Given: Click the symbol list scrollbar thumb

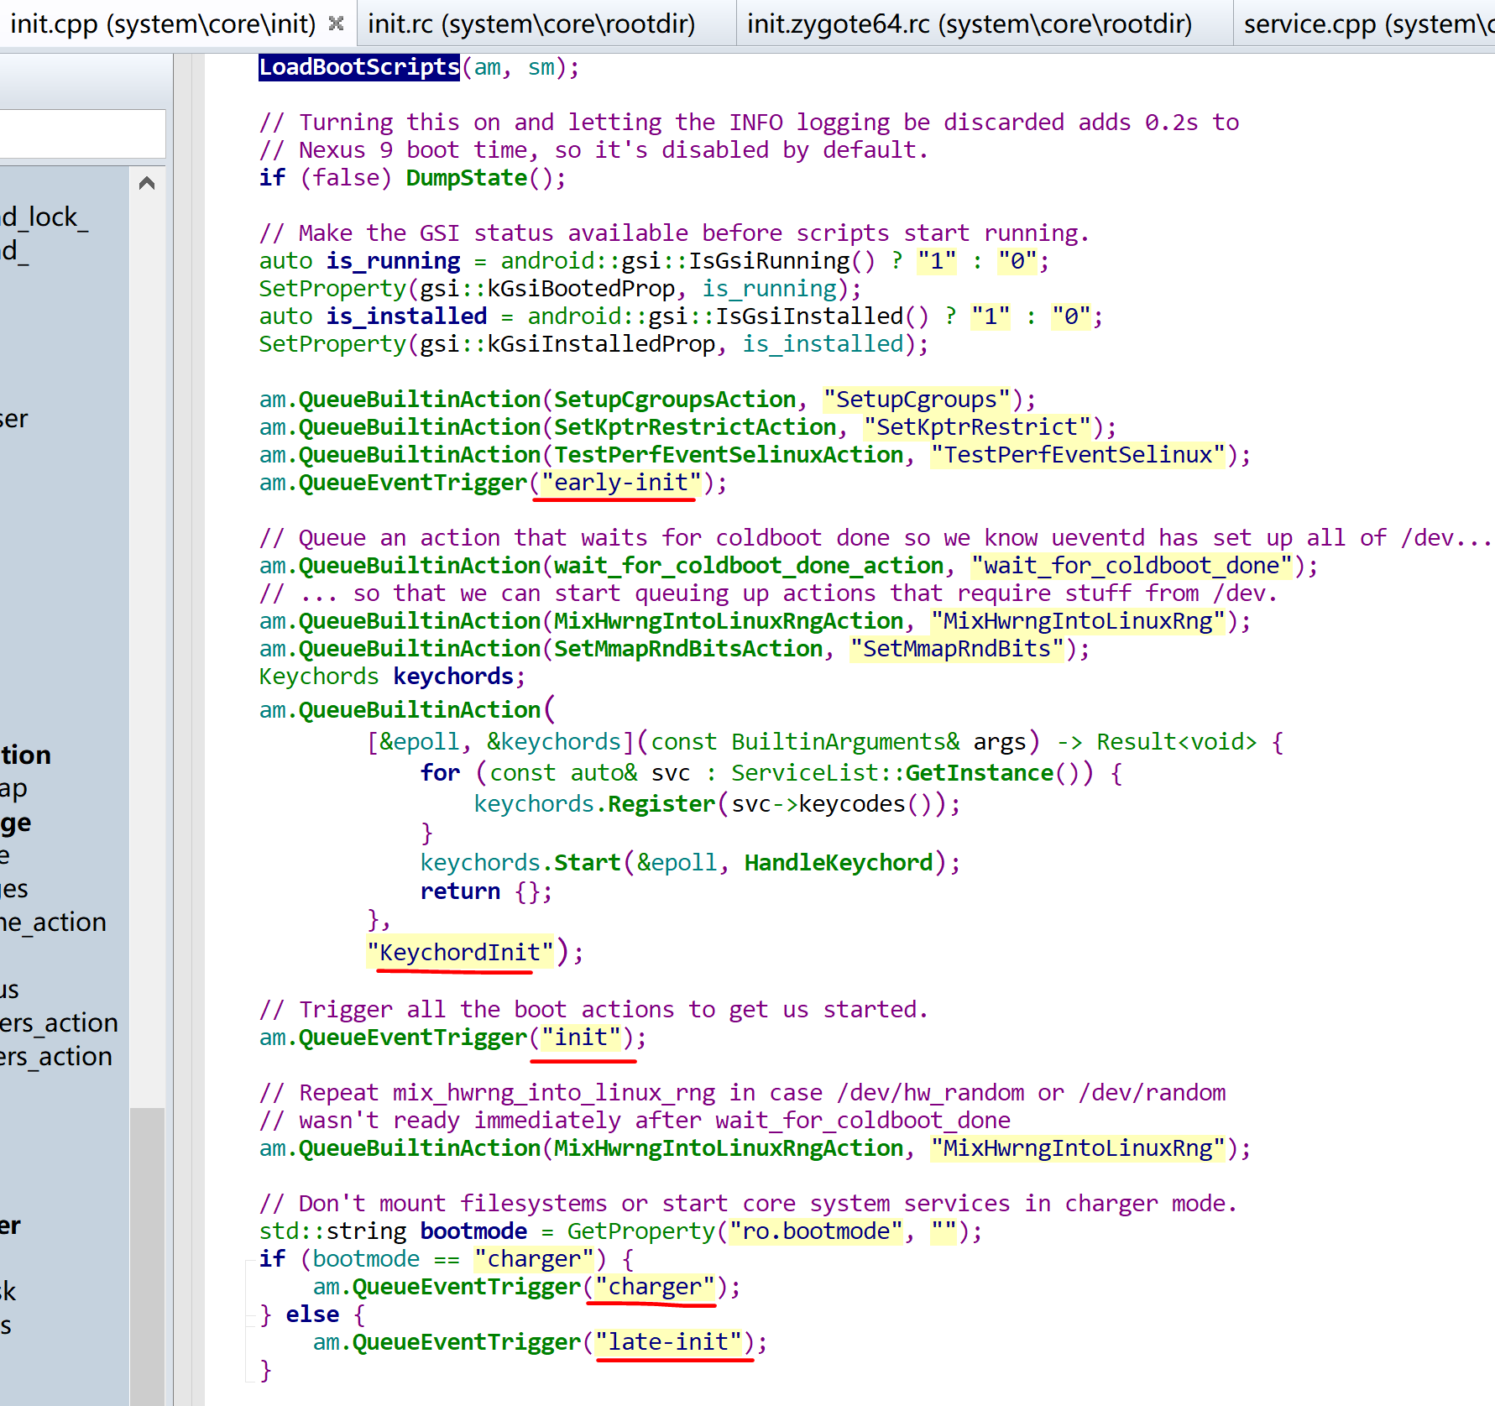Looking at the screenshot, I should (x=147, y=1257).
